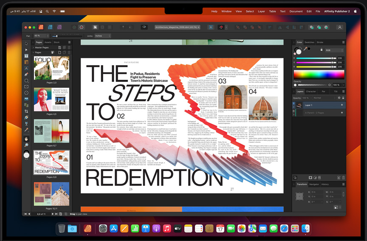Choose the Artistic Text tool
This screenshot has height=241, width=367.
tap(26, 68)
